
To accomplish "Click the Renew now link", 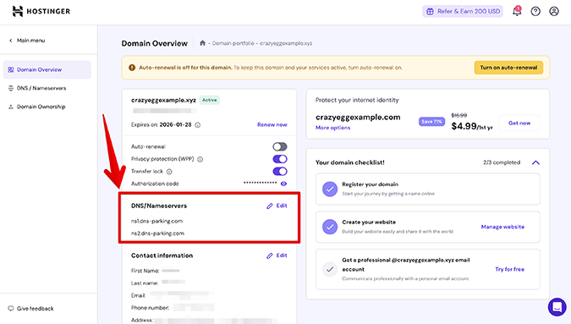I will point(272,124).
